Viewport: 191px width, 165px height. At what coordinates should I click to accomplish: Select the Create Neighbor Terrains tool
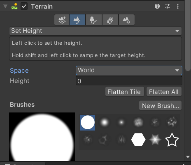coord(62,20)
